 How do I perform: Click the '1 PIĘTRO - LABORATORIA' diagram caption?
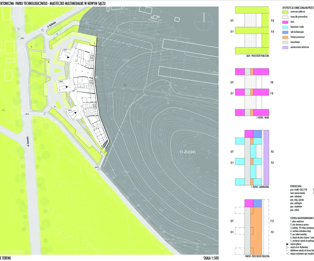pyautogui.click(x=260, y=187)
